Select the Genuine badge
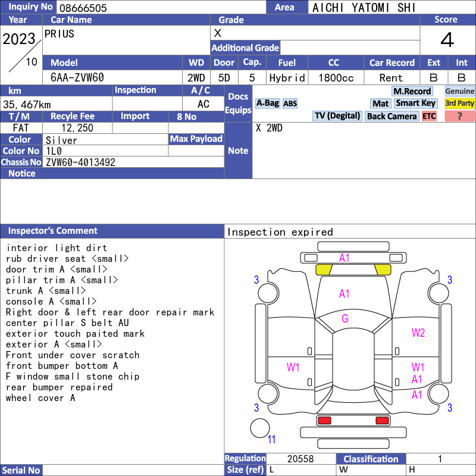This screenshot has height=476, width=476. [x=459, y=91]
